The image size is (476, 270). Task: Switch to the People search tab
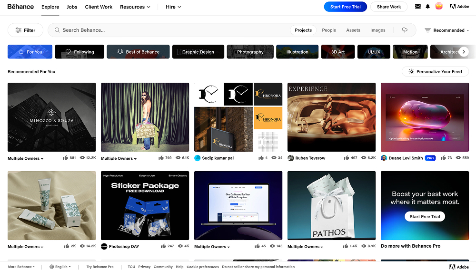coord(329,30)
